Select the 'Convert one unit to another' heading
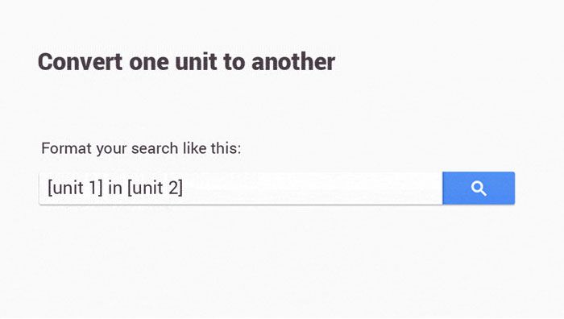Screen dimensions: 564x319 coord(186,61)
